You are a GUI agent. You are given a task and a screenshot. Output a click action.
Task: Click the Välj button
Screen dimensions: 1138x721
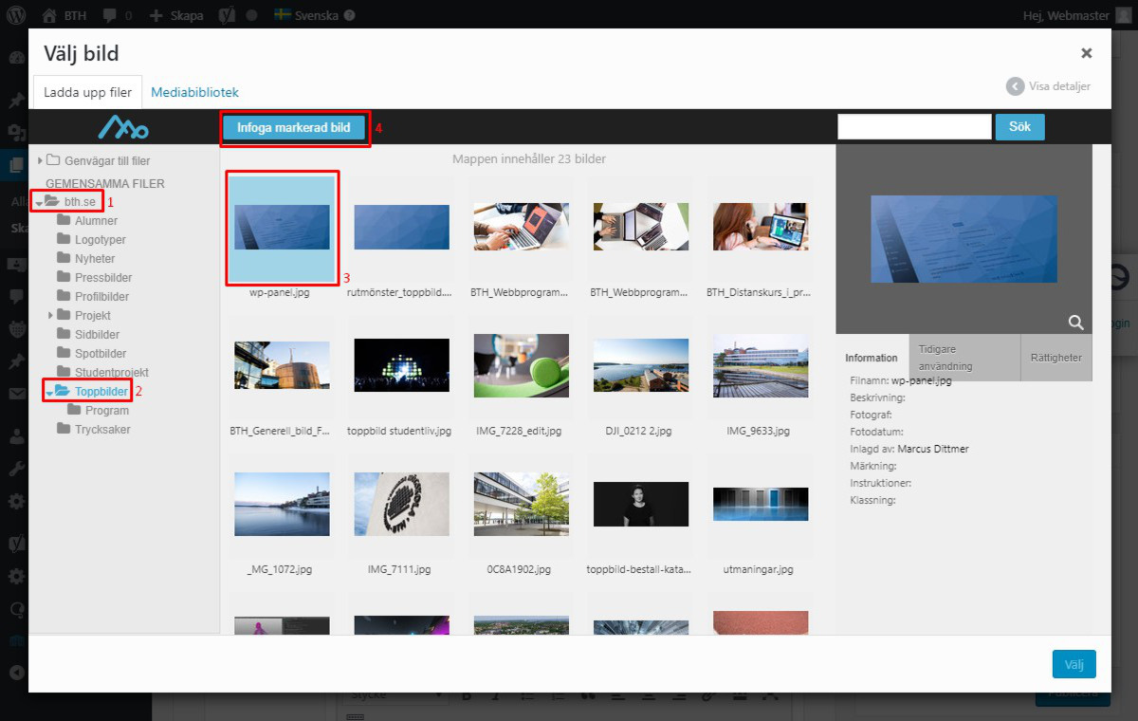pos(1074,664)
